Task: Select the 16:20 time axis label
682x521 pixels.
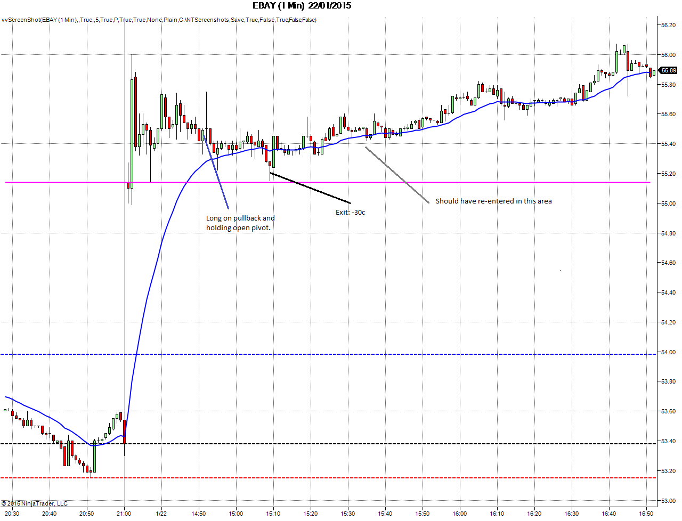Action: [x=534, y=514]
